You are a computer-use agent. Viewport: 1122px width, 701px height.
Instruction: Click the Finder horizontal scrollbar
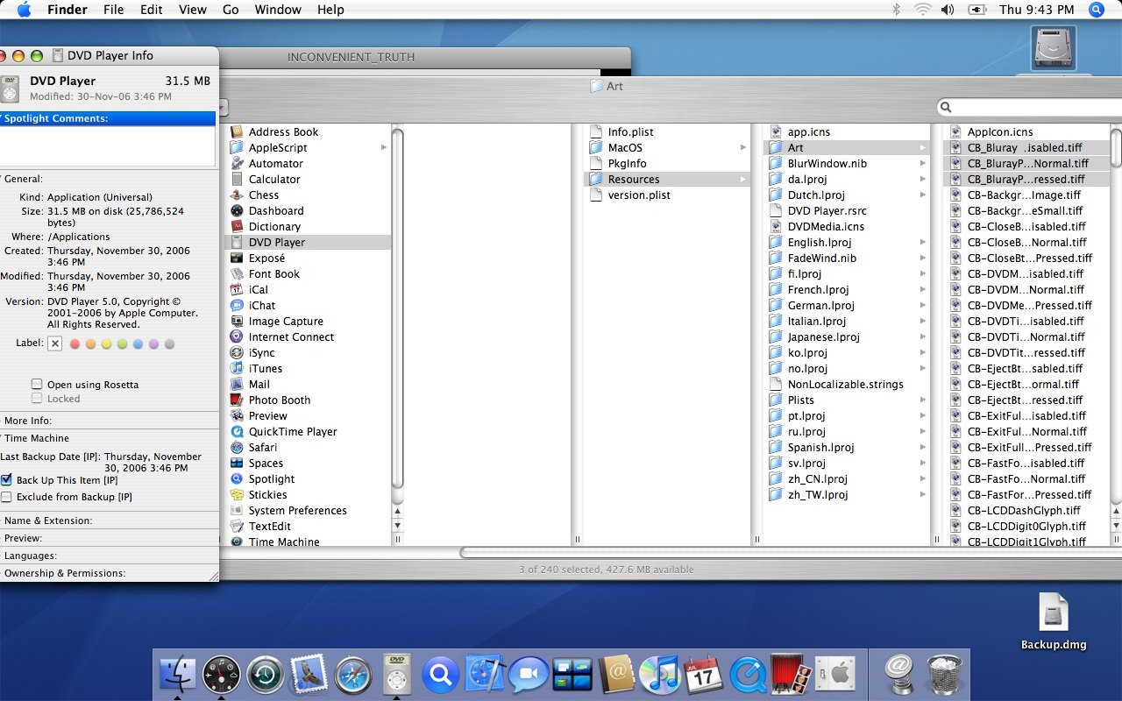pyautogui.click(x=789, y=553)
